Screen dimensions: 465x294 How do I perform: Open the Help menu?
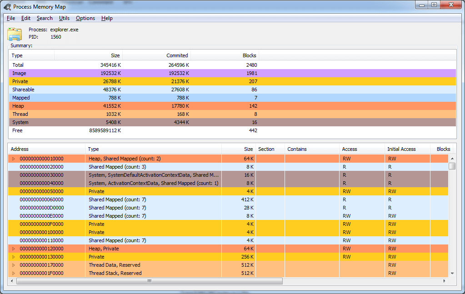106,18
